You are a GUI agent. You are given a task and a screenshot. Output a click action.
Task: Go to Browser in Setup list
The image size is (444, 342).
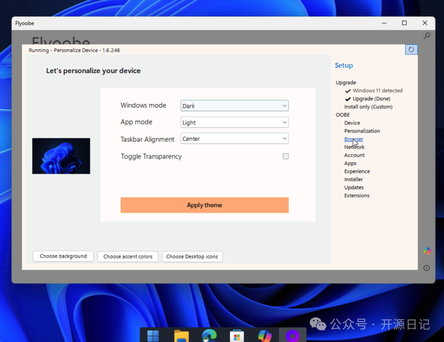point(354,139)
